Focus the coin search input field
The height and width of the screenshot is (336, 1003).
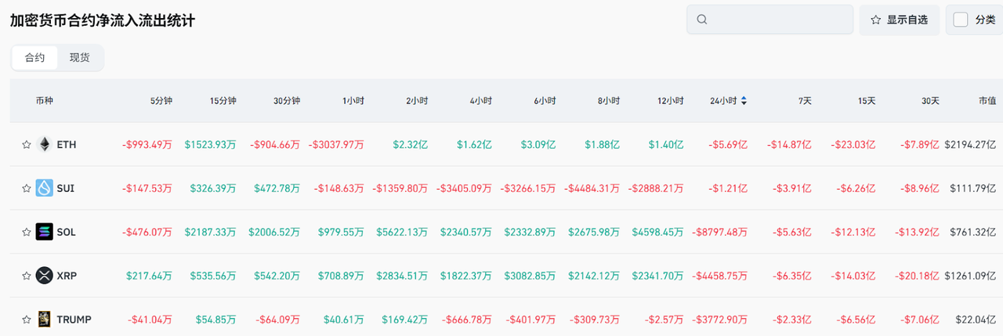tap(776, 20)
